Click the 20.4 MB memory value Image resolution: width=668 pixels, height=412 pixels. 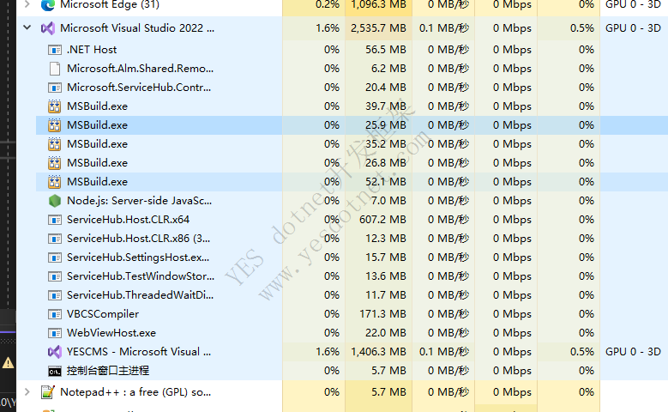click(386, 88)
